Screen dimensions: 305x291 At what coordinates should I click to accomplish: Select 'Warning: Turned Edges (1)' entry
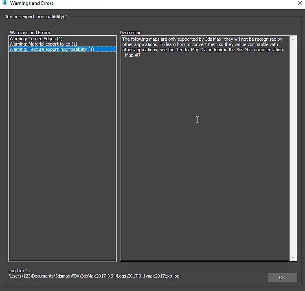tap(36, 39)
